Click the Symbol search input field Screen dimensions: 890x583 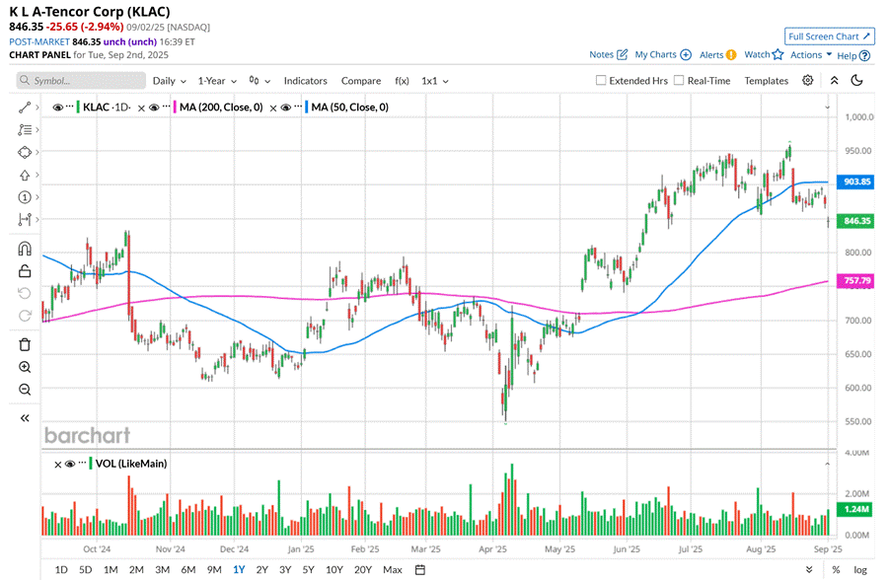(81, 81)
